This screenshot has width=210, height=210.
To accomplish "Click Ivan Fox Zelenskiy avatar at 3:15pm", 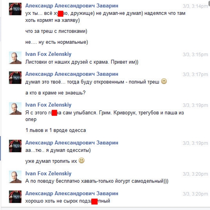I will click(x=15, y=58).
